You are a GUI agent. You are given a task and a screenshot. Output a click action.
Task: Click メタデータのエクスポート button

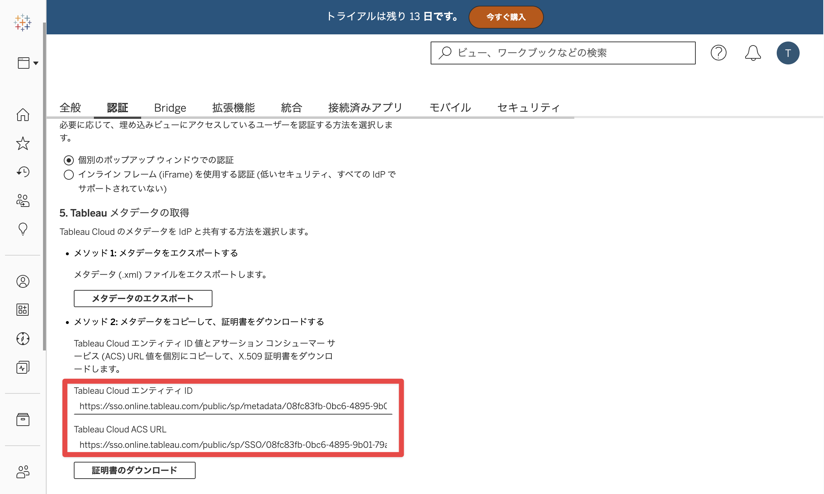[x=143, y=299]
